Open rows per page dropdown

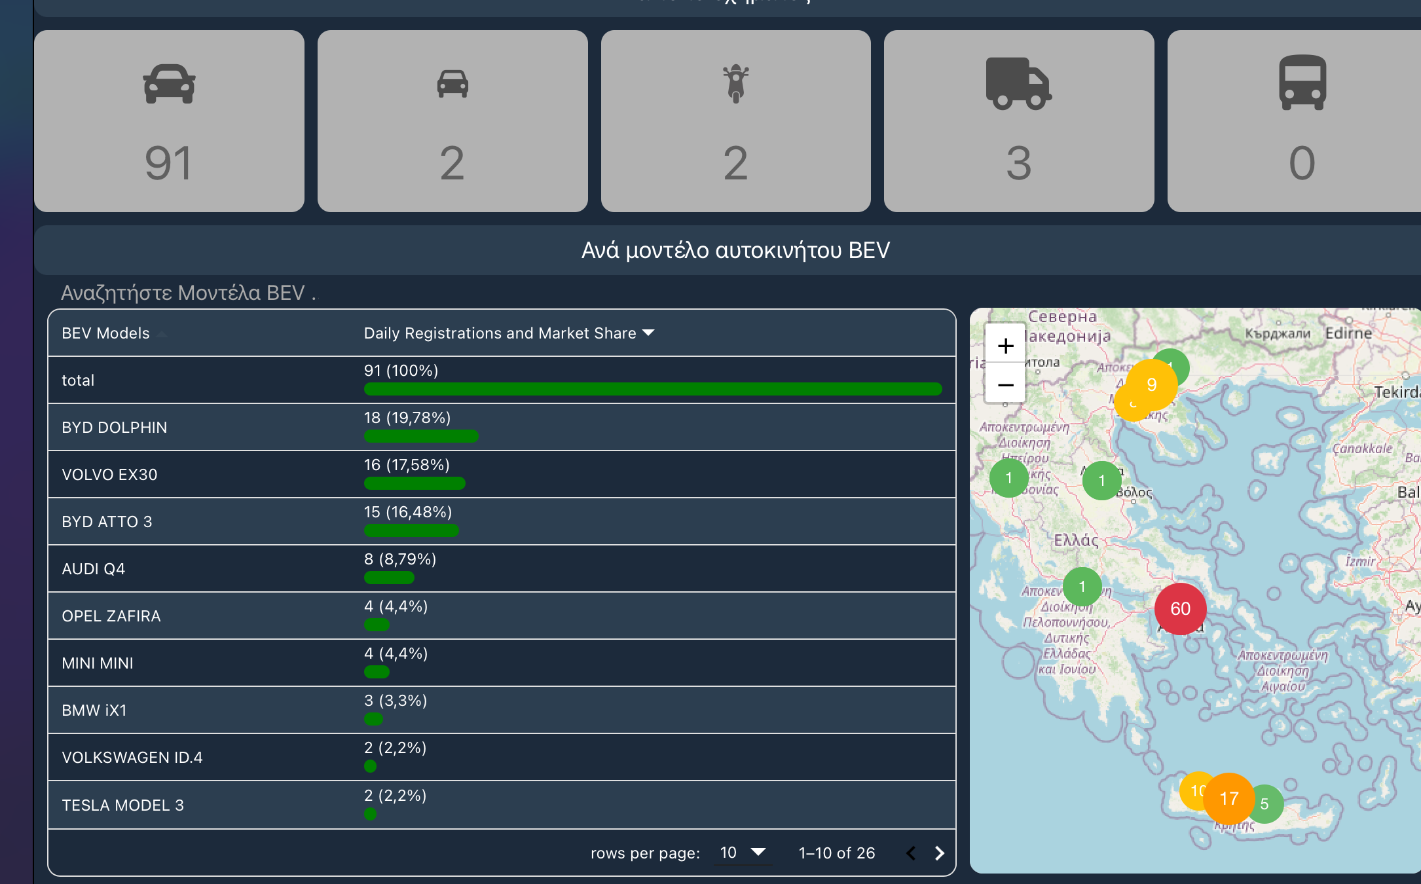click(x=743, y=853)
